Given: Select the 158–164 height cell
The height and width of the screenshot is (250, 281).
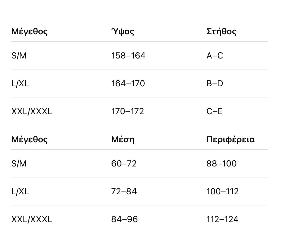Looking at the screenshot, I should (x=128, y=56).
